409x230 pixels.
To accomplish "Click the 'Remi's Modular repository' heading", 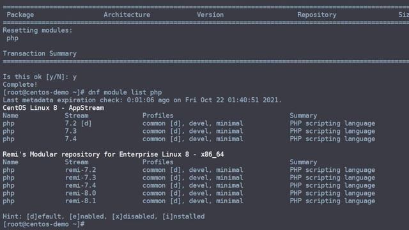I will click(113, 155).
